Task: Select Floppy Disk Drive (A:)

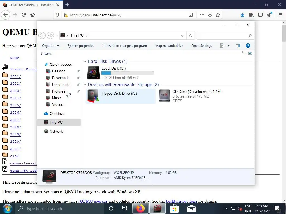Action: 121,96
